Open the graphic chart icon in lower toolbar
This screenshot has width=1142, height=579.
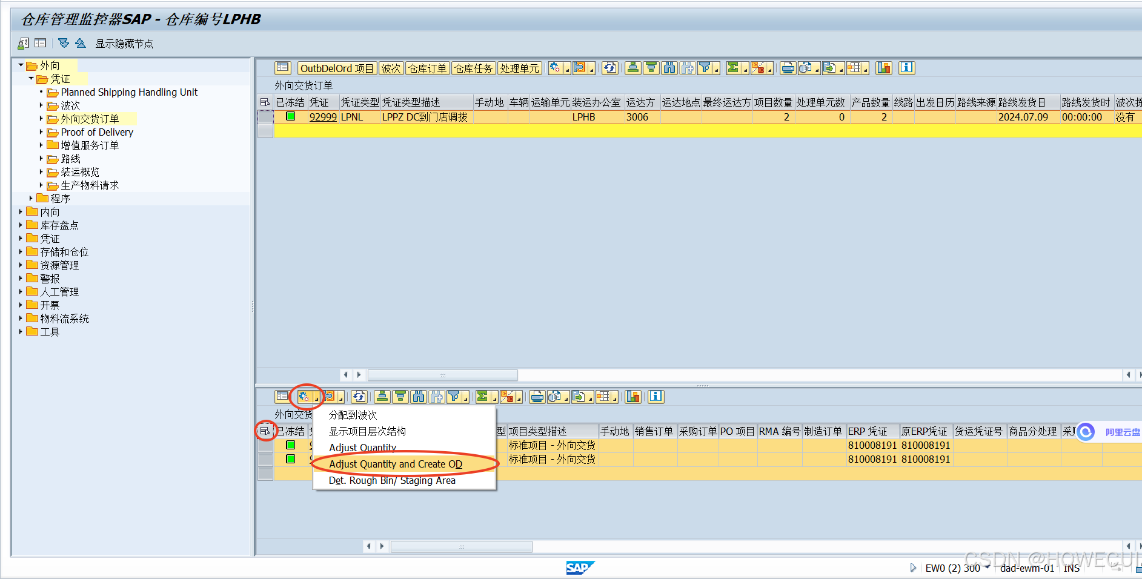coord(633,397)
